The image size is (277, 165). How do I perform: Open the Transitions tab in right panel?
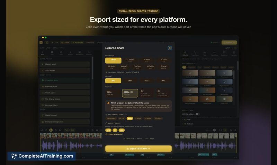coord(214,54)
